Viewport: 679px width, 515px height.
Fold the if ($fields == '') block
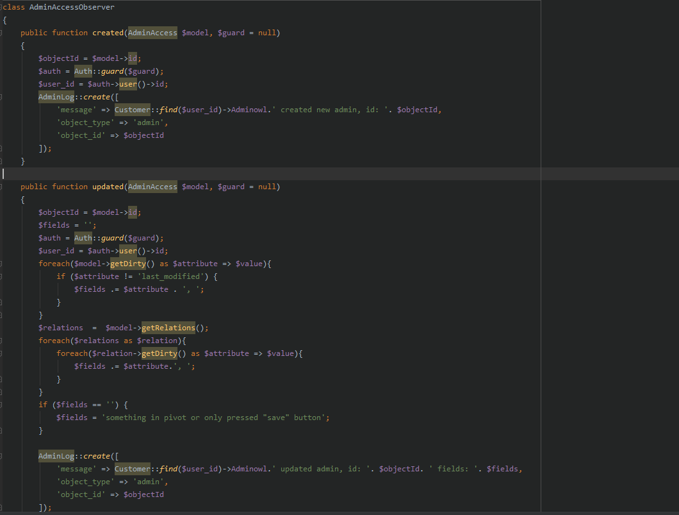tap(2, 405)
